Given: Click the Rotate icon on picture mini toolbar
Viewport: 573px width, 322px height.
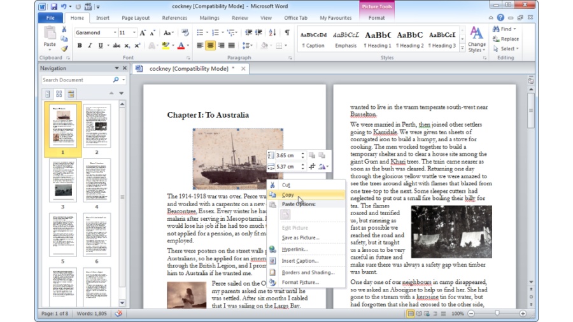Looking at the screenshot, I should click(x=322, y=167).
